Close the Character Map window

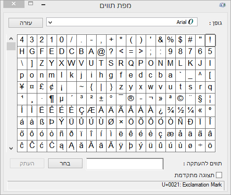pyautogui.click(x=14, y=4)
